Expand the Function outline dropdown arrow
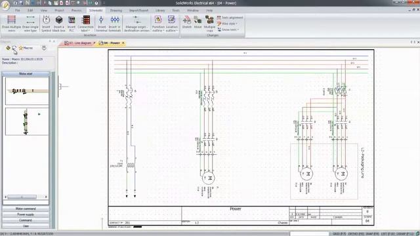Image resolution: width=420 pixels, height=236 pixels. (163, 31)
